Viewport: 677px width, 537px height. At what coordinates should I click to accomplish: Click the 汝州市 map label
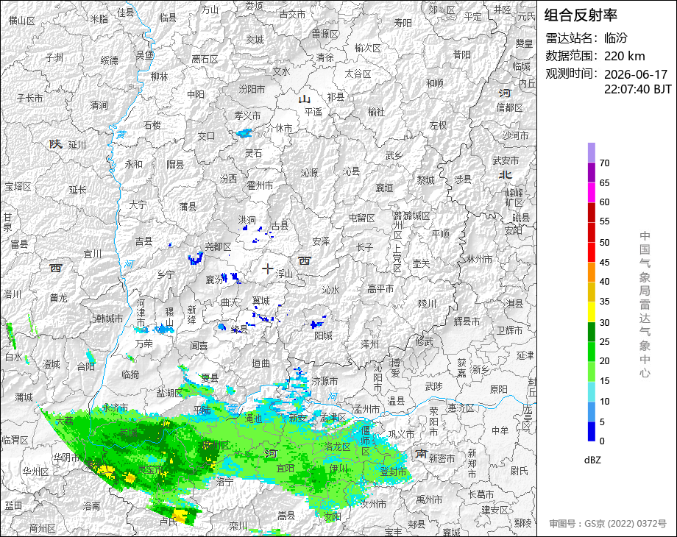pyautogui.click(x=374, y=503)
